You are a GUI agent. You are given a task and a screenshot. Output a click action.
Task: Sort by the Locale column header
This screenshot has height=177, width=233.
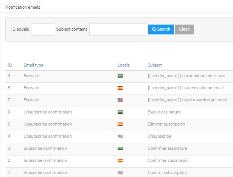click(124, 65)
